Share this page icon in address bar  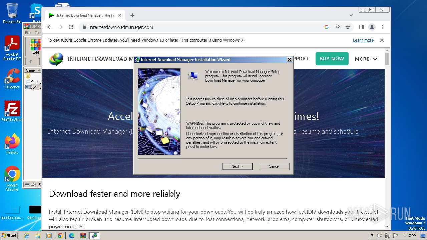coord(337,27)
